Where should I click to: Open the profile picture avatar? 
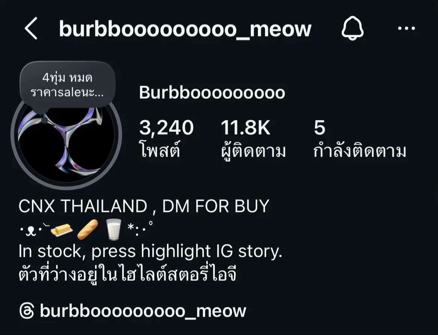[x=67, y=139]
